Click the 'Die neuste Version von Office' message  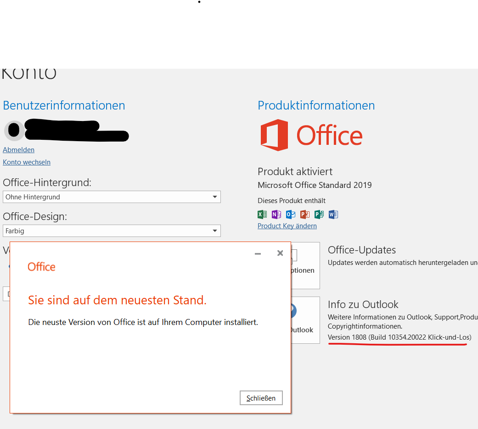coord(143,322)
